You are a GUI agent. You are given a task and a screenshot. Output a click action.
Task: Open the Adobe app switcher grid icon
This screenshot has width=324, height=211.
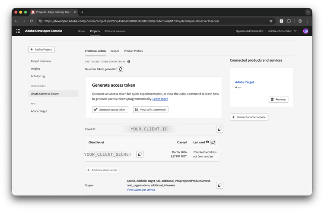pyautogui.click(x=18, y=31)
